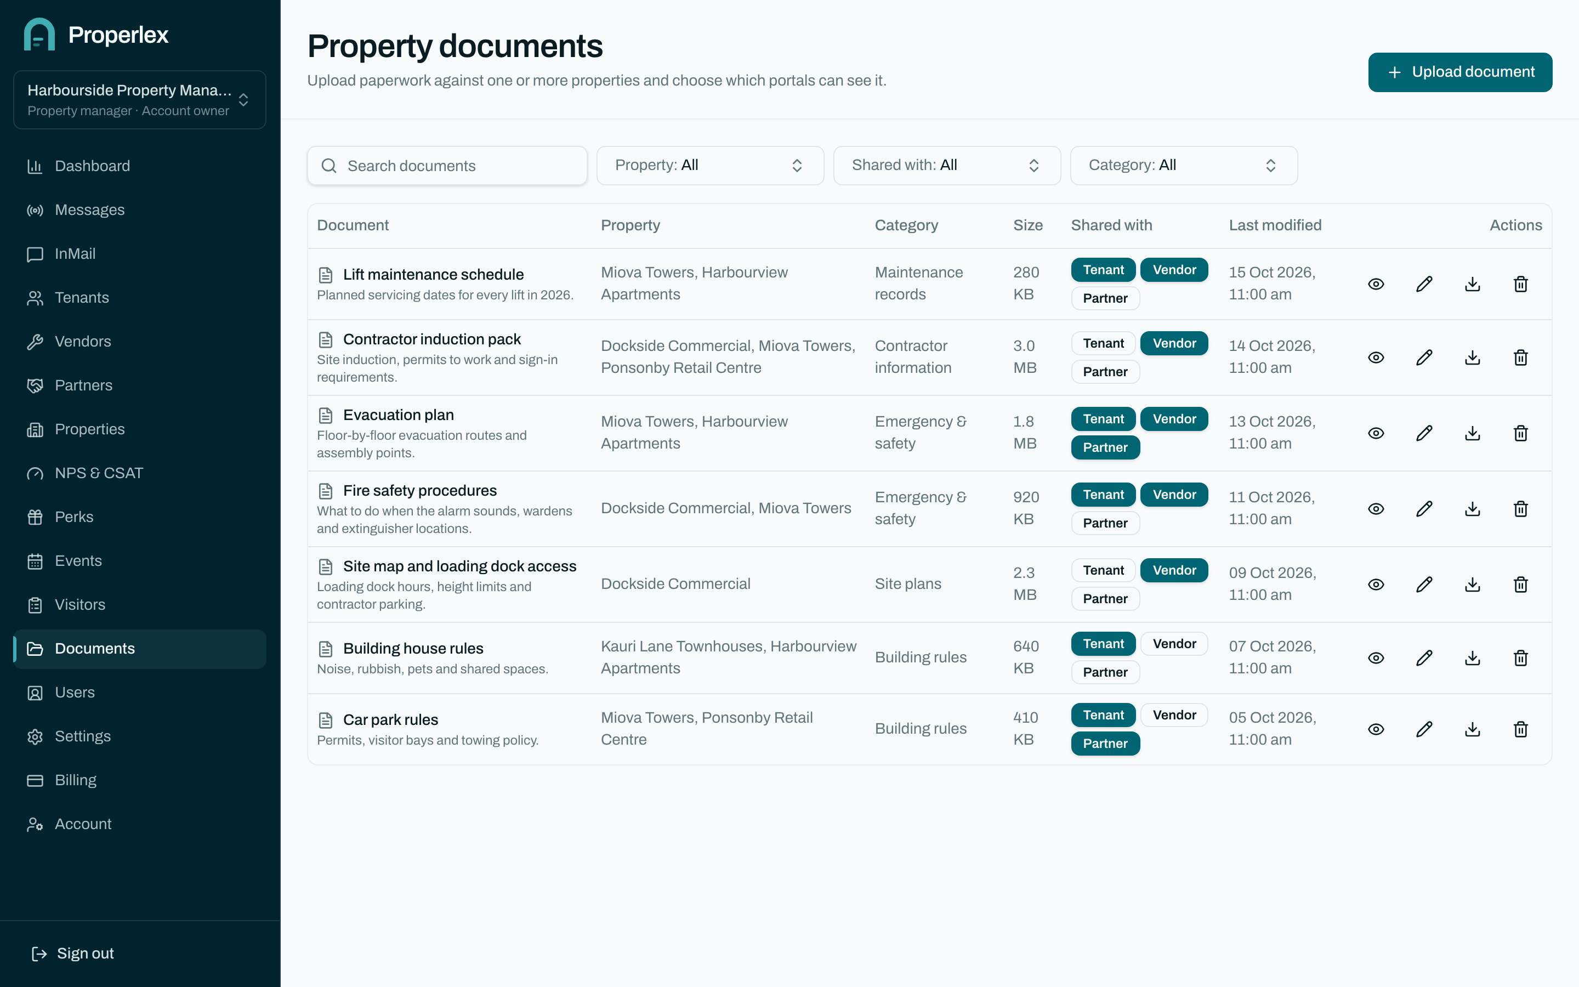
Task: View the Lift maintenance schedule document
Action: [1376, 284]
